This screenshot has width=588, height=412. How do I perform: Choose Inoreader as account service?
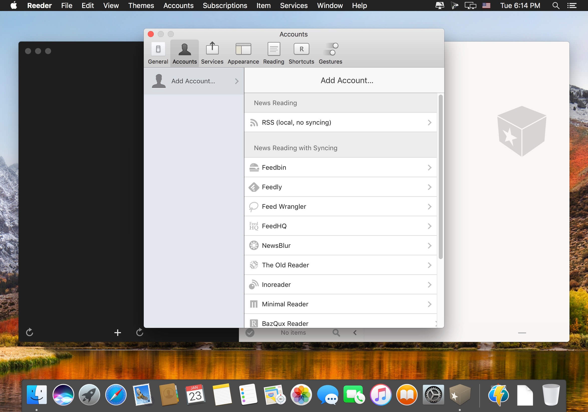340,285
